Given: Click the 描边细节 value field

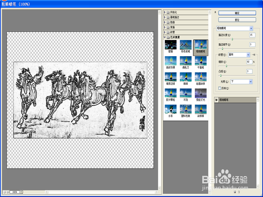Looking at the screenshot, I should point(252,45).
